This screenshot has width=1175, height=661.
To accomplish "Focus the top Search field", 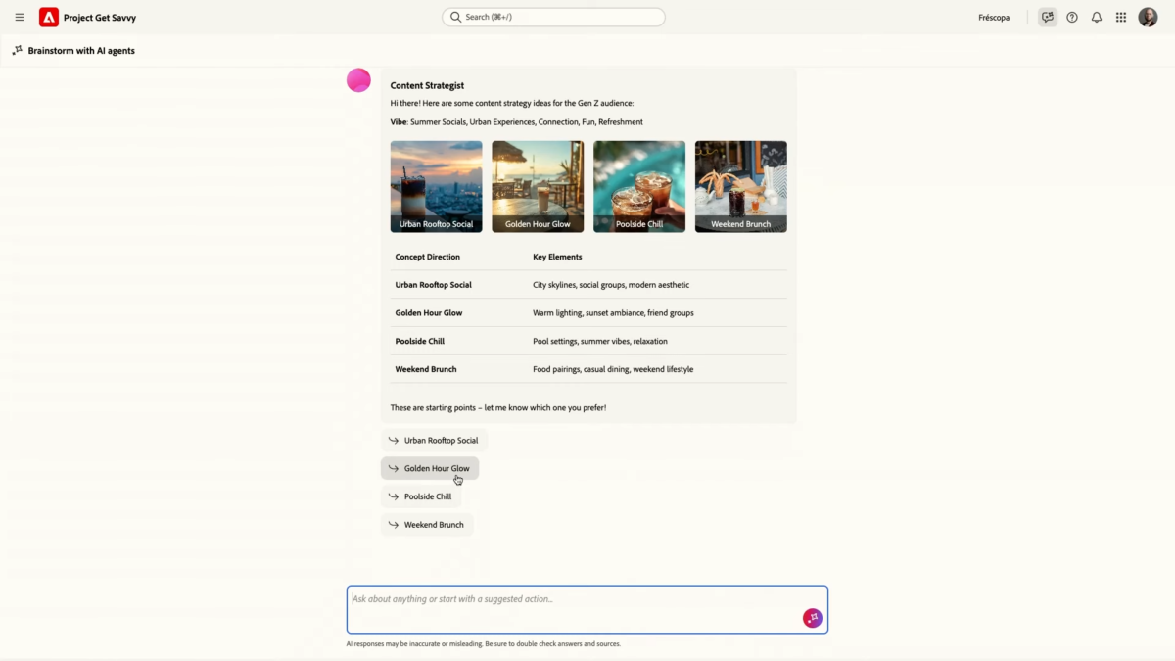I will (553, 17).
